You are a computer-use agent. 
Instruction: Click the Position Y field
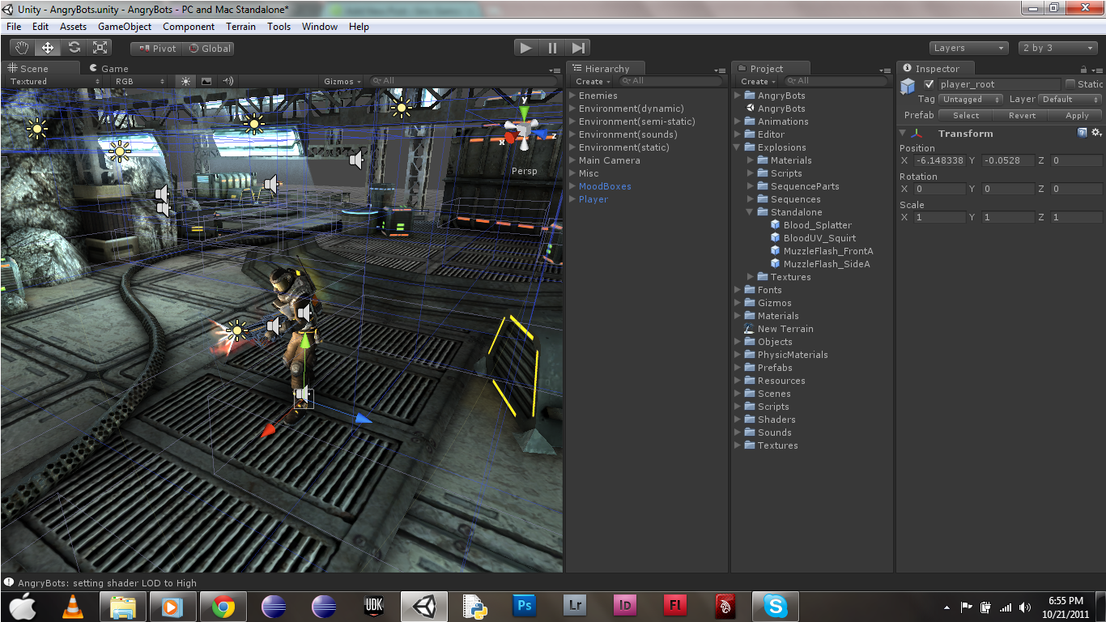pyautogui.click(x=1007, y=160)
